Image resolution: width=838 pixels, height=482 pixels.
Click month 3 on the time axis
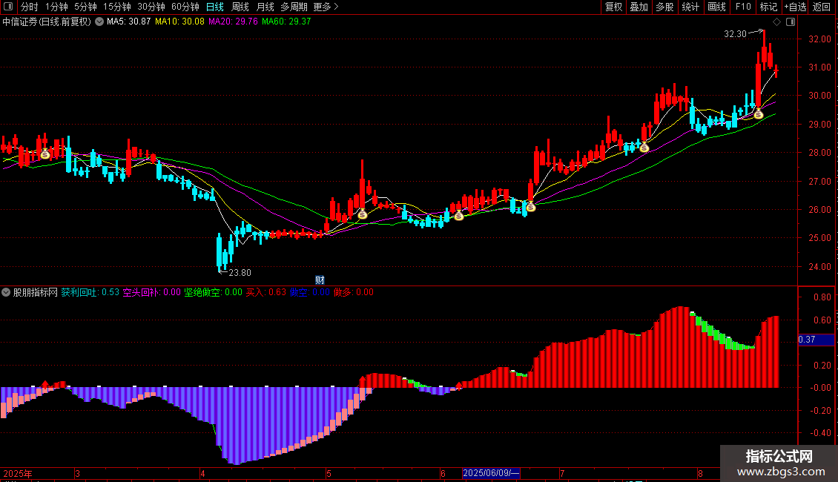coord(77,473)
